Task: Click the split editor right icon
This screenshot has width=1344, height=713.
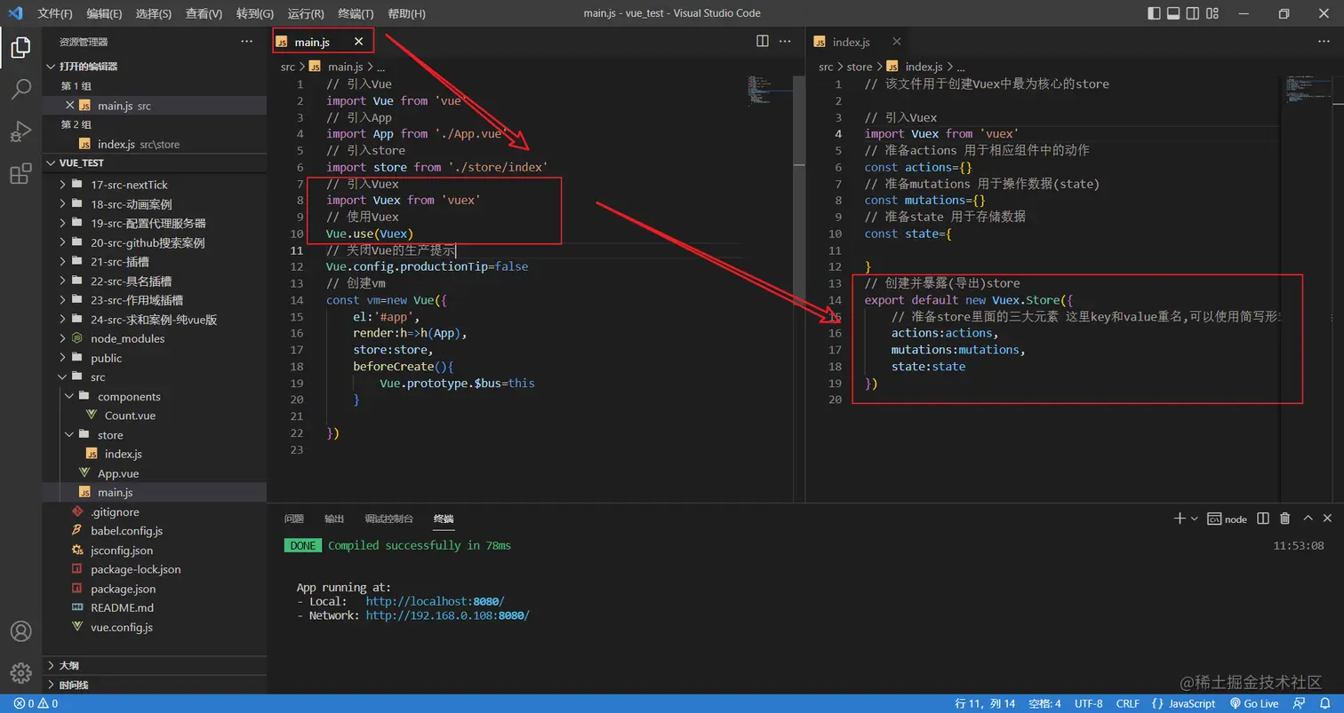Action: point(762,41)
